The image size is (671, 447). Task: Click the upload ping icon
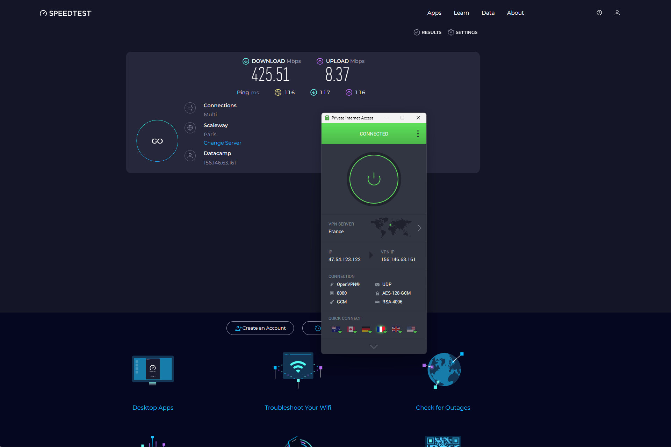349,92
